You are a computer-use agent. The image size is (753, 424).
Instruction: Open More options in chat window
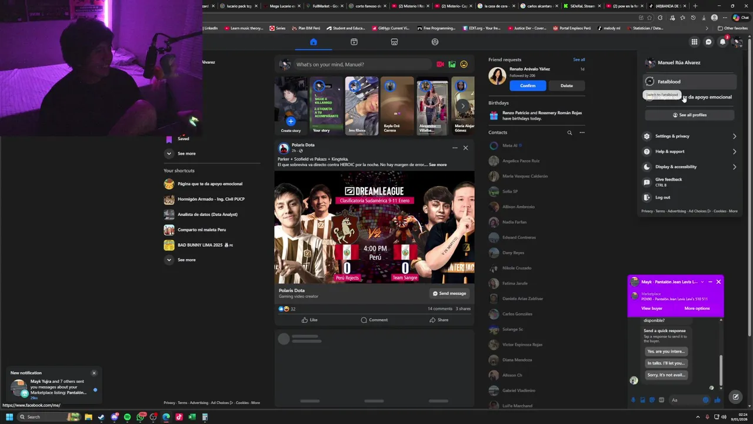(697, 309)
